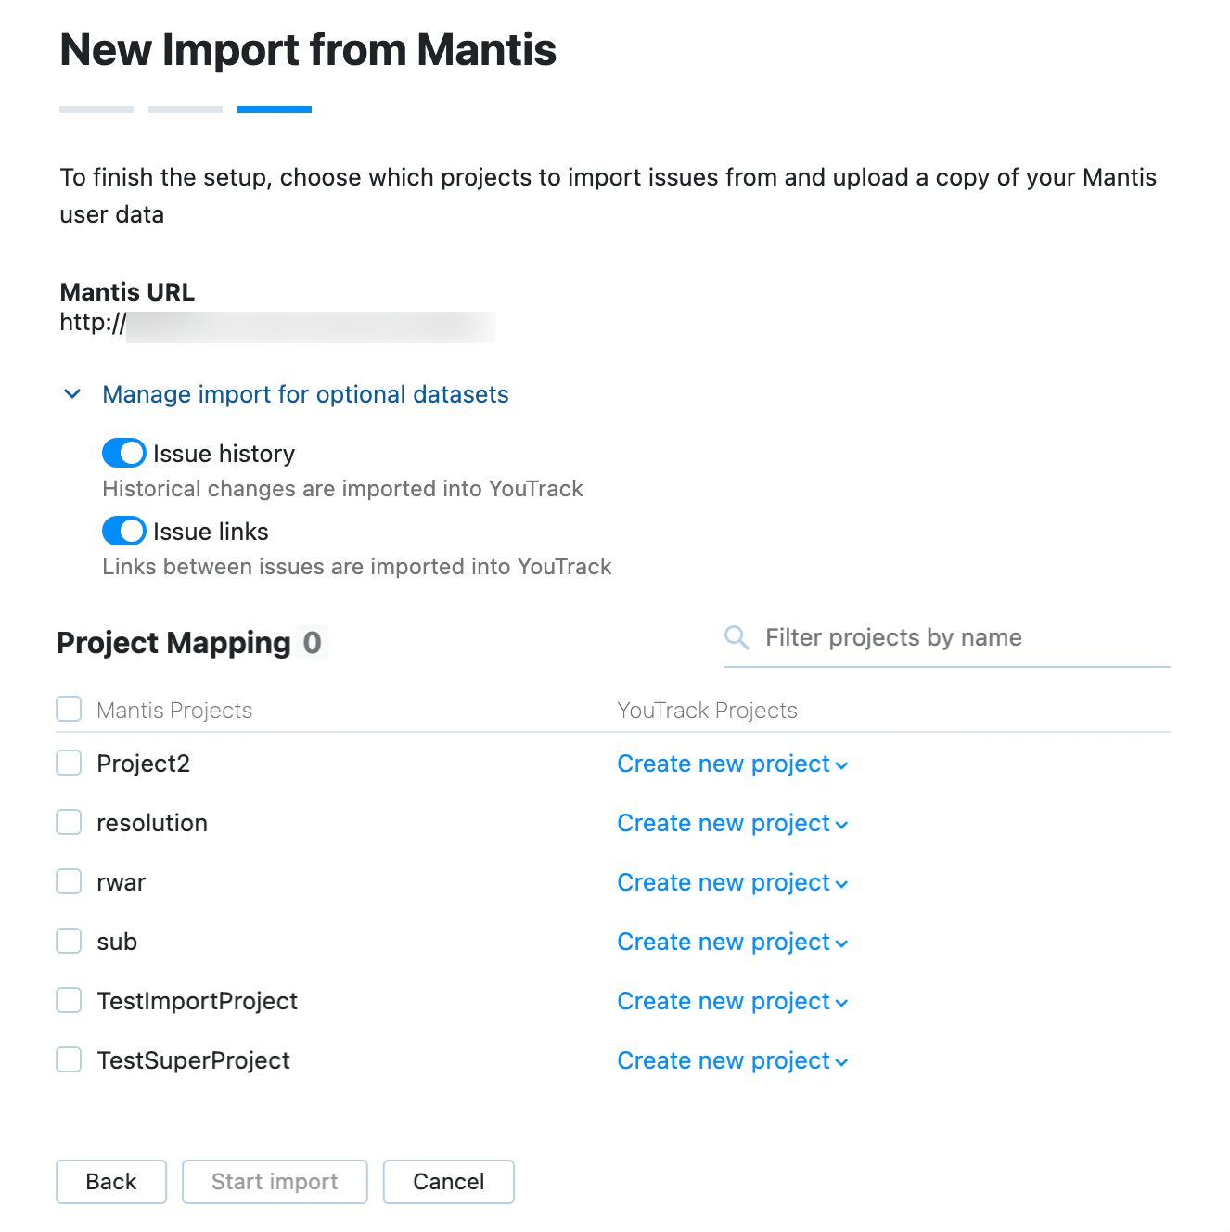
Task: Check the Project2 checkbox
Action: click(x=69, y=763)
